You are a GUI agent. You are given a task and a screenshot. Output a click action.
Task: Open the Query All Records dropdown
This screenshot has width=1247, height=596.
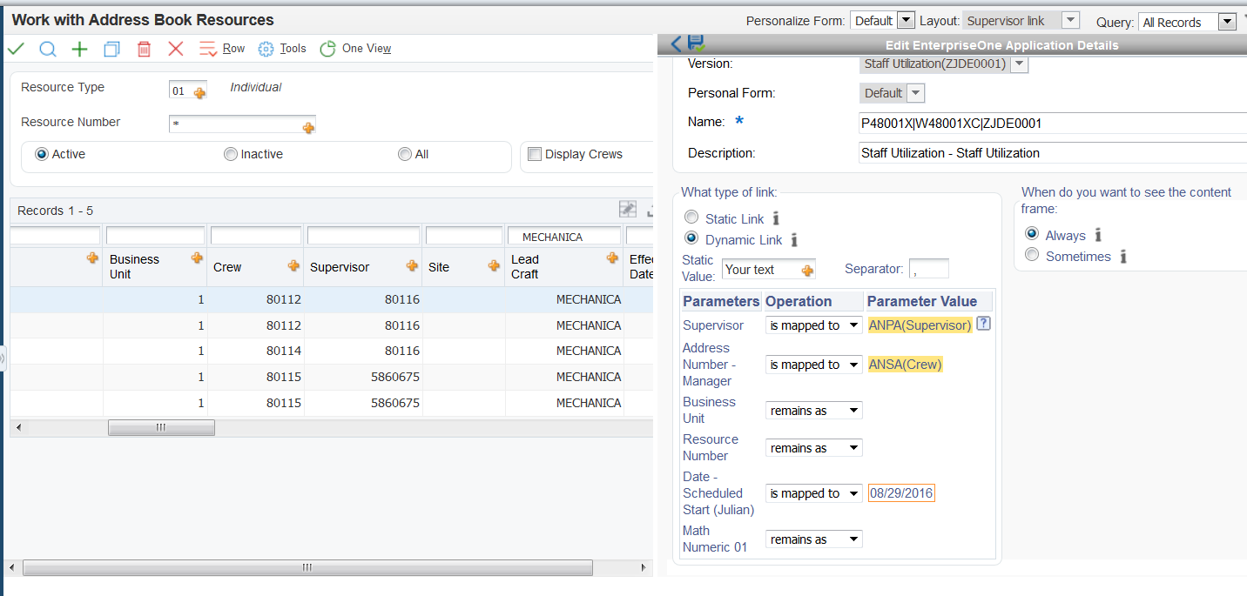[1228, 22]
